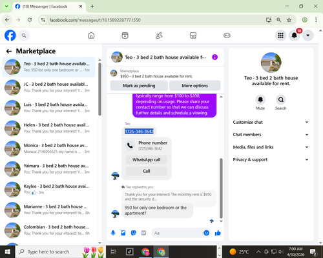Open the tab search dropdown arrow
This screenshot has height=258, width=323.
6,6
